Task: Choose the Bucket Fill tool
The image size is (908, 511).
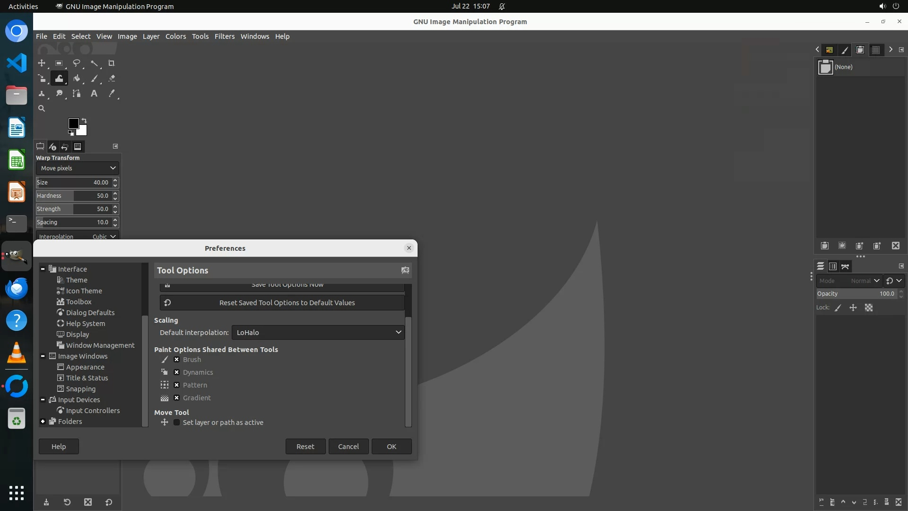Action: tap(77, 79)
